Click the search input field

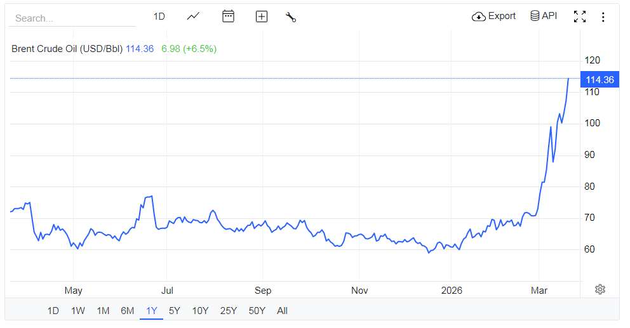click(73, 18)
